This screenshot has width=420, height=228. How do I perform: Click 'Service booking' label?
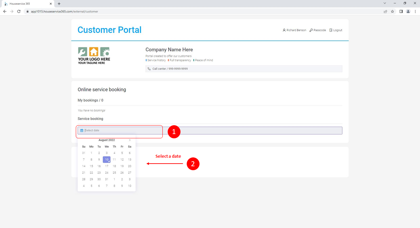pos(91,119)
